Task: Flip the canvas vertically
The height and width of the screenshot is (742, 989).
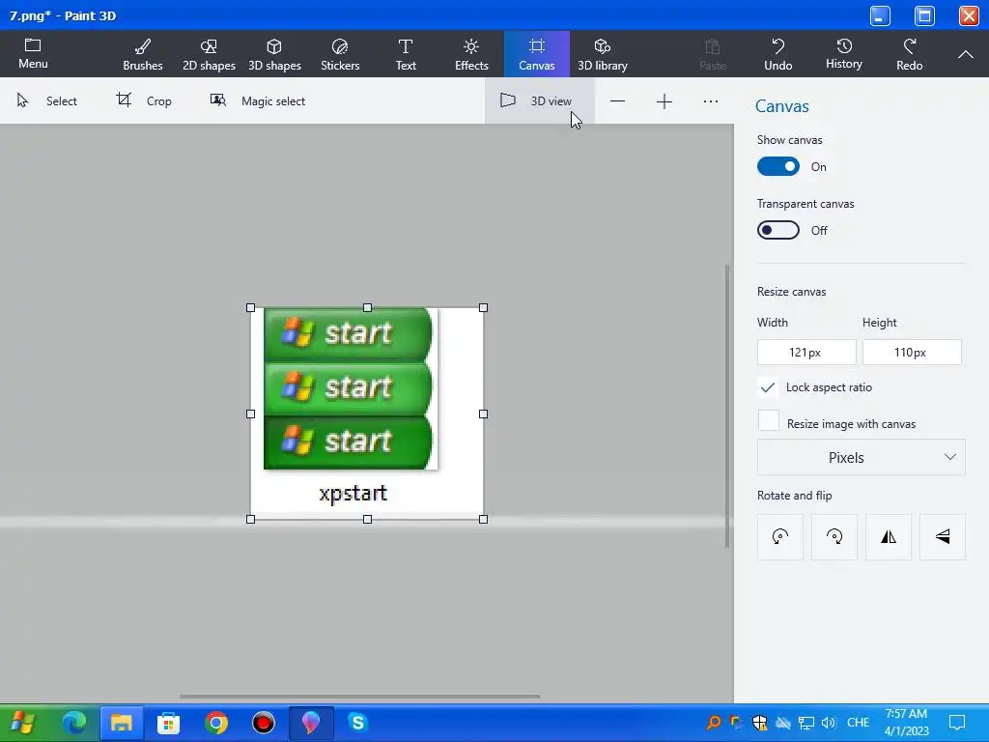Action: click(943, 537)
